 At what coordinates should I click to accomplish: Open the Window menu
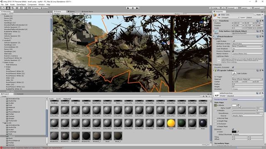(x=42, y=5)
